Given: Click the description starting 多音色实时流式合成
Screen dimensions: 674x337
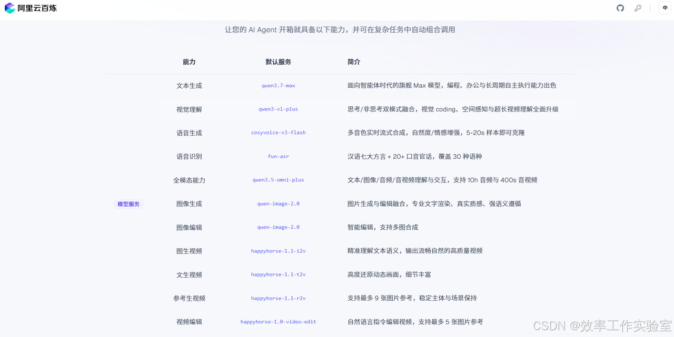Looking at the screenshot, I should [x=436, y=132].
